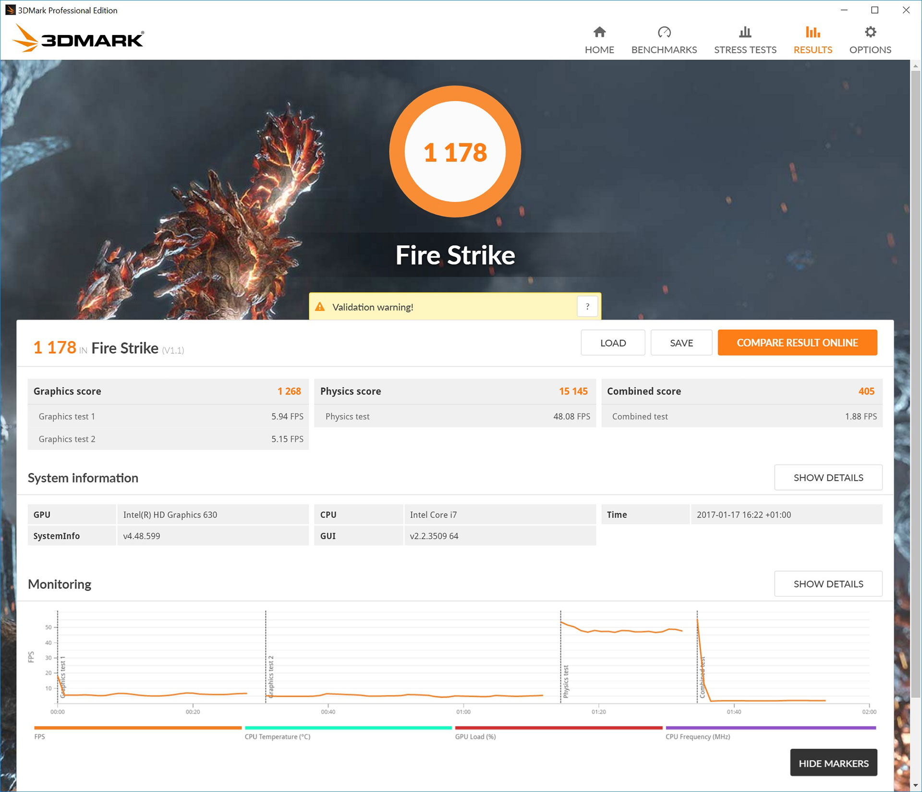Toggle chart markers with Hide Markers
922x792 pixels.
click(833, 763)
